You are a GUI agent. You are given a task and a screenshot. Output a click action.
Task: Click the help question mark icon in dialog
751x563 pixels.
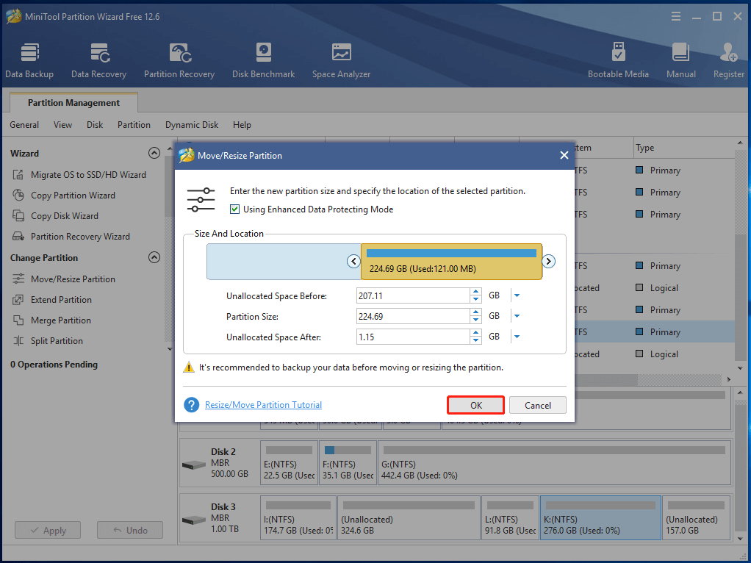tap(192, 405)
